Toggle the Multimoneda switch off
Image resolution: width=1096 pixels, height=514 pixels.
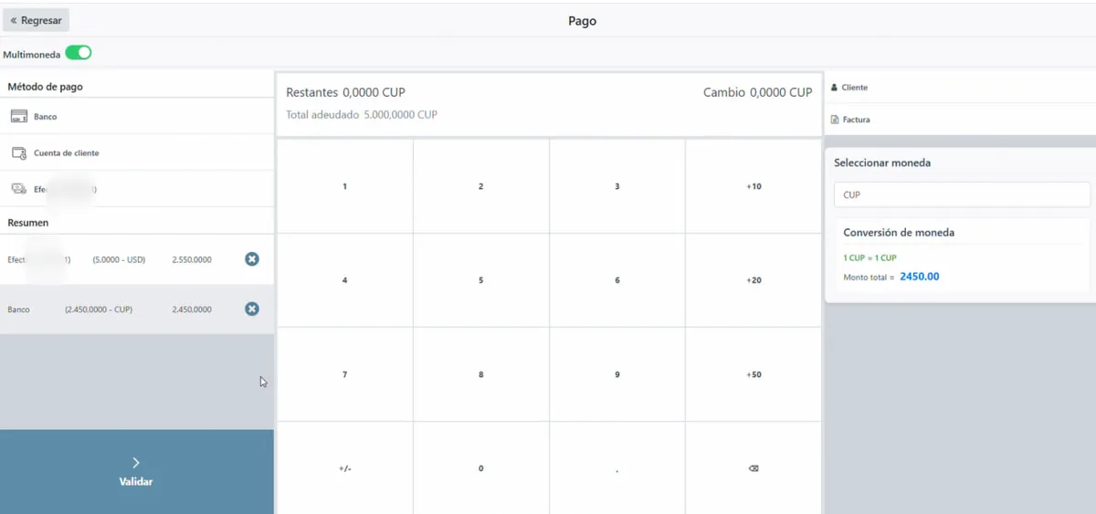pos(79,54)
